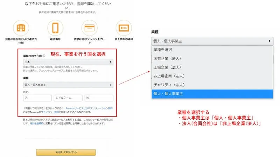Select チャリティ（法人） option

pyautogui.click(x=212, y=85)
